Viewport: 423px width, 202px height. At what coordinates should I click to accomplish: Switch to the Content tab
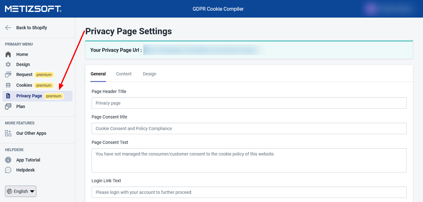tap(124, 74)
